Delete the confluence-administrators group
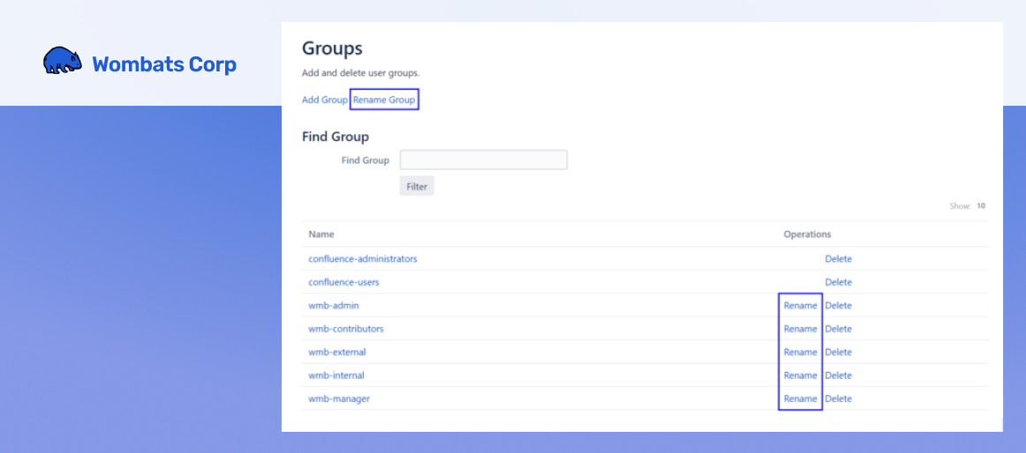 838,258
